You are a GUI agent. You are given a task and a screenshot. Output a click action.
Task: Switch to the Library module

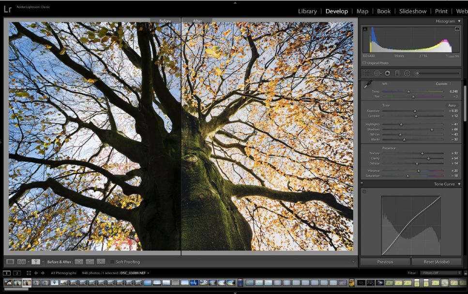pos(307,11)
